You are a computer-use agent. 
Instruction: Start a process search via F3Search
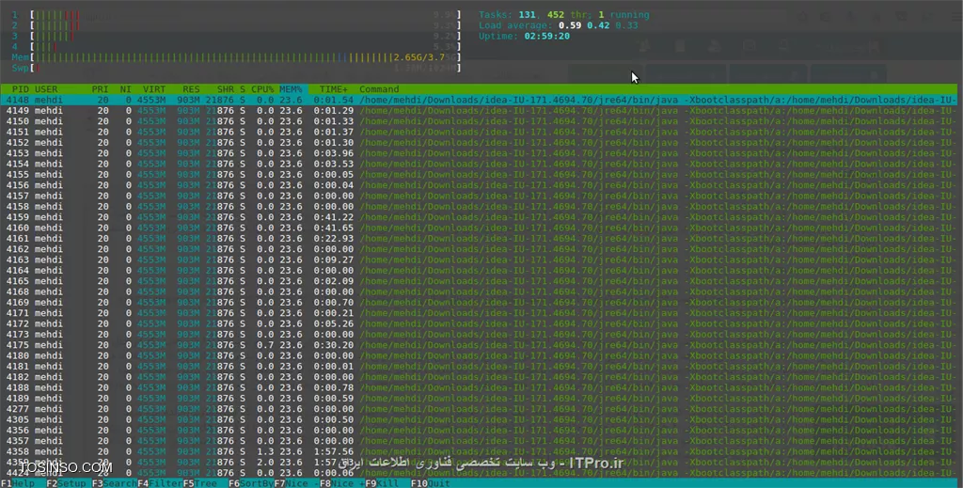[x=114, y=483]
